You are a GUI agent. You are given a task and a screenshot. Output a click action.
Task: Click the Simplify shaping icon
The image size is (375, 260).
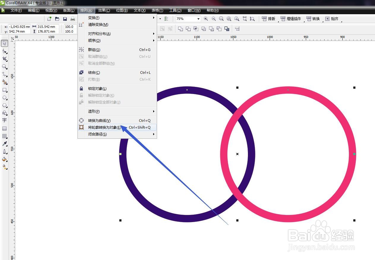pos(204,29)
